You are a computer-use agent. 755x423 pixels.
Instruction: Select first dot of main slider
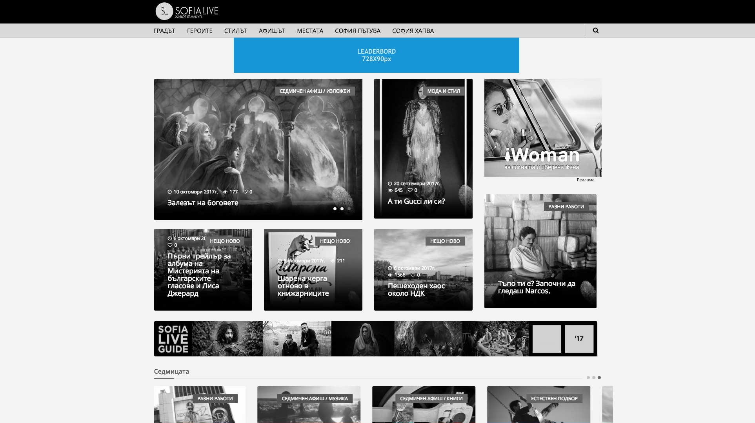(335, 209)
